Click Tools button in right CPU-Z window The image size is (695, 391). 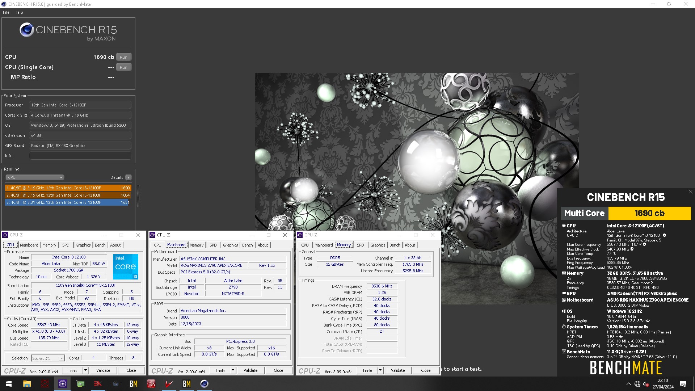tap(367, 370)
